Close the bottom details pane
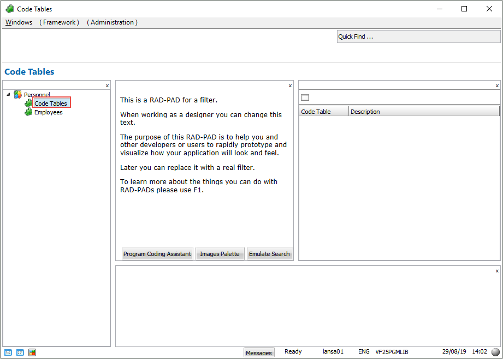This screenshot has width=503, height=359. tap(497, 271)
